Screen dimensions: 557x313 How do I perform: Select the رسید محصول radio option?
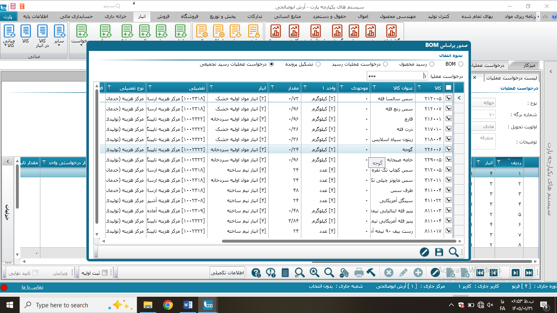[431, 64]
